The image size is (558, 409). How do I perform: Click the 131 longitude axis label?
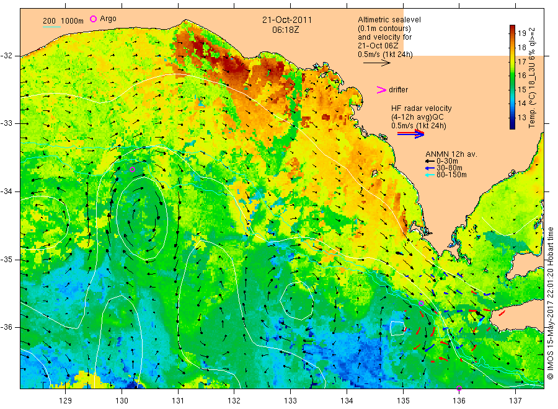[178, 401]
